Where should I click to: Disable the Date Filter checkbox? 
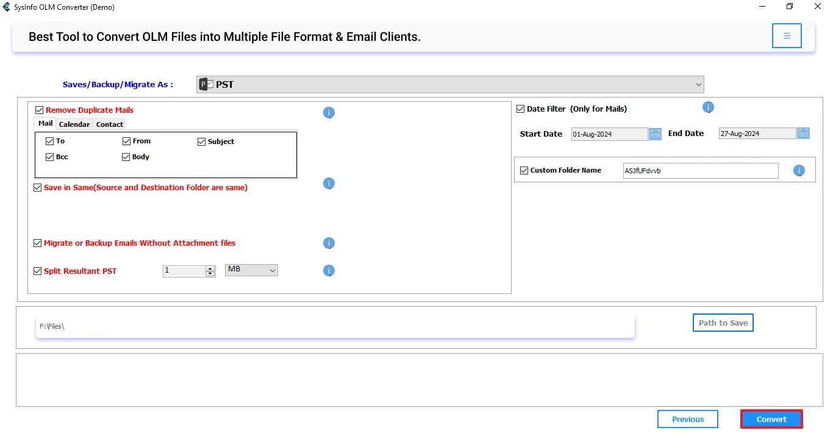click(x=521, y=109)
